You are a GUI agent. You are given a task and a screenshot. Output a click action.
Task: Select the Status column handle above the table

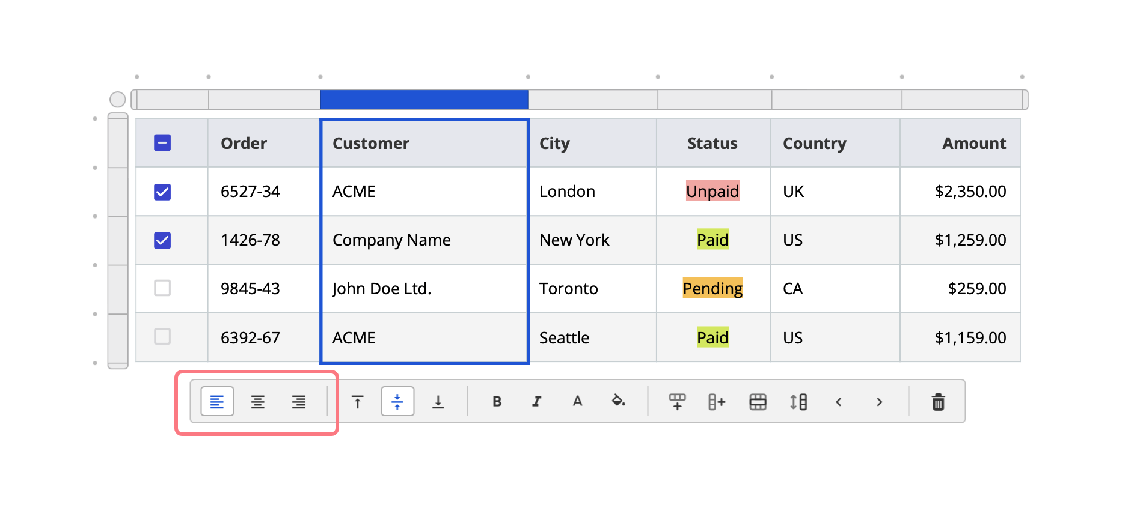tap(715, 100)
